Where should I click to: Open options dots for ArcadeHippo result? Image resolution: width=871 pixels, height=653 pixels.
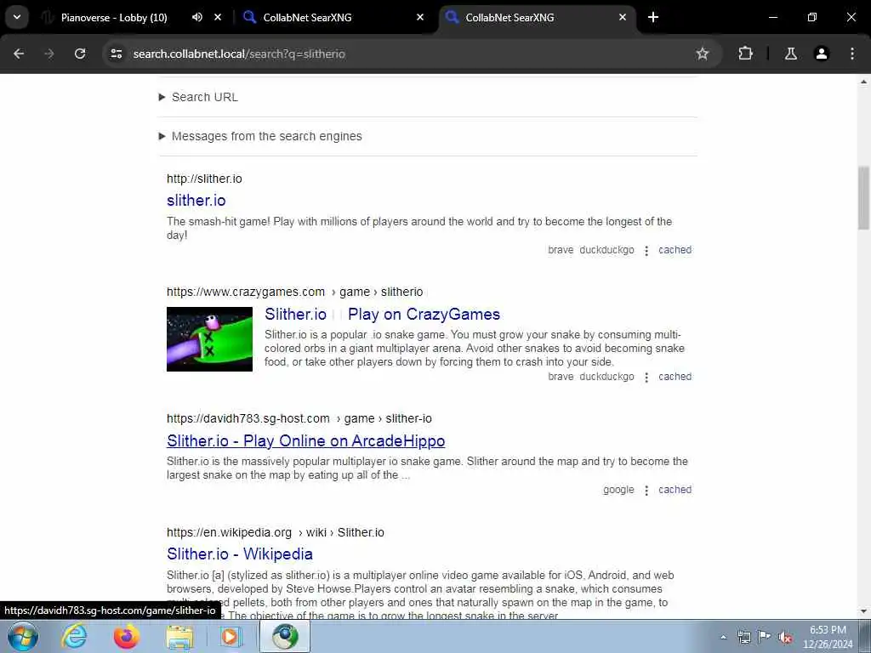(x=646, y=491)
